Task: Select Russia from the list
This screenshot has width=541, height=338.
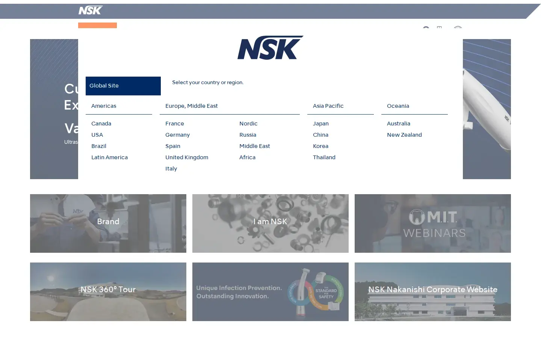Action: pos(248,135)
